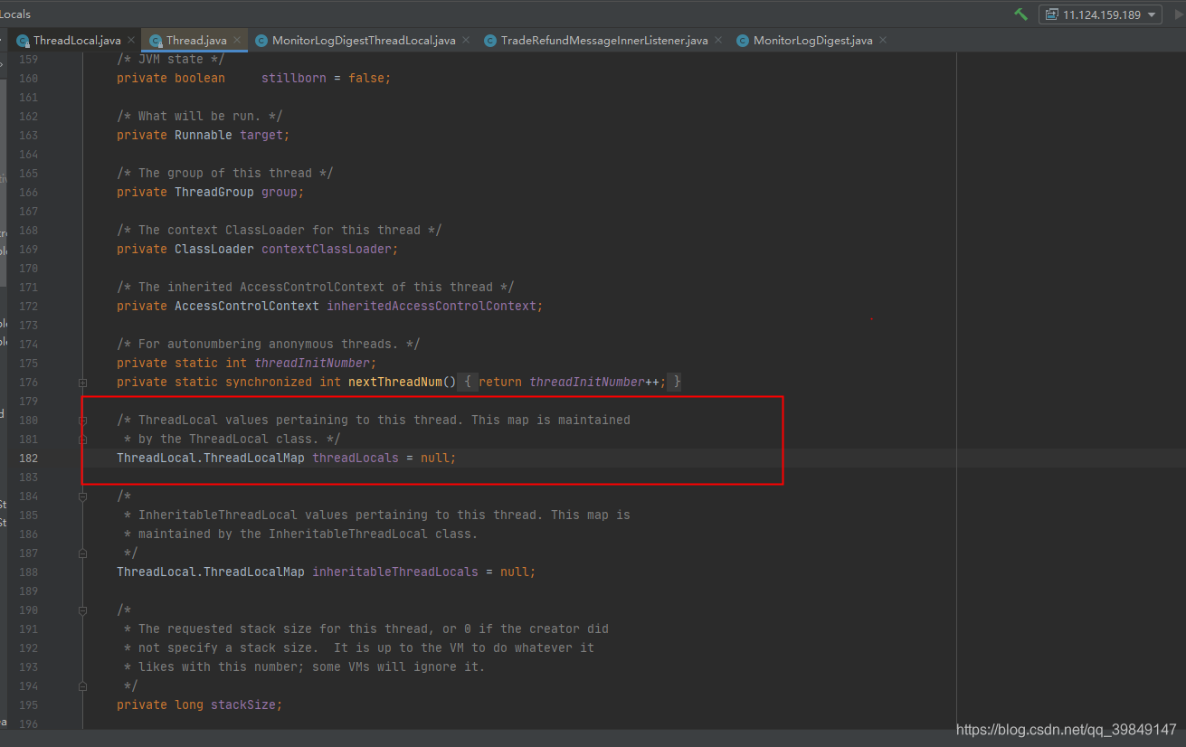Click the 'target' field name
The image size is (1186, 747).
coord(261,135)
